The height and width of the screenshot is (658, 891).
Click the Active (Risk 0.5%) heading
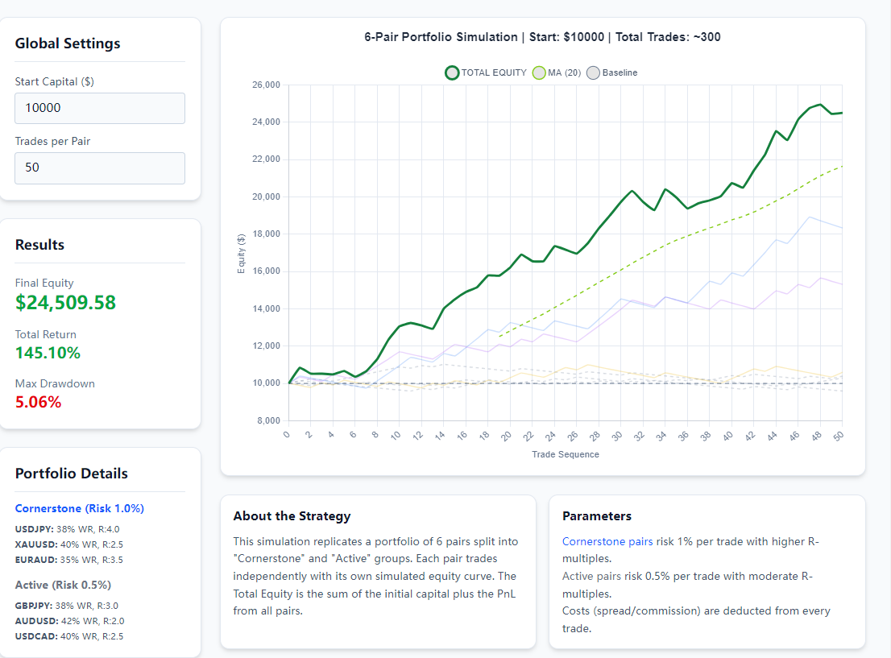(63, 585)
